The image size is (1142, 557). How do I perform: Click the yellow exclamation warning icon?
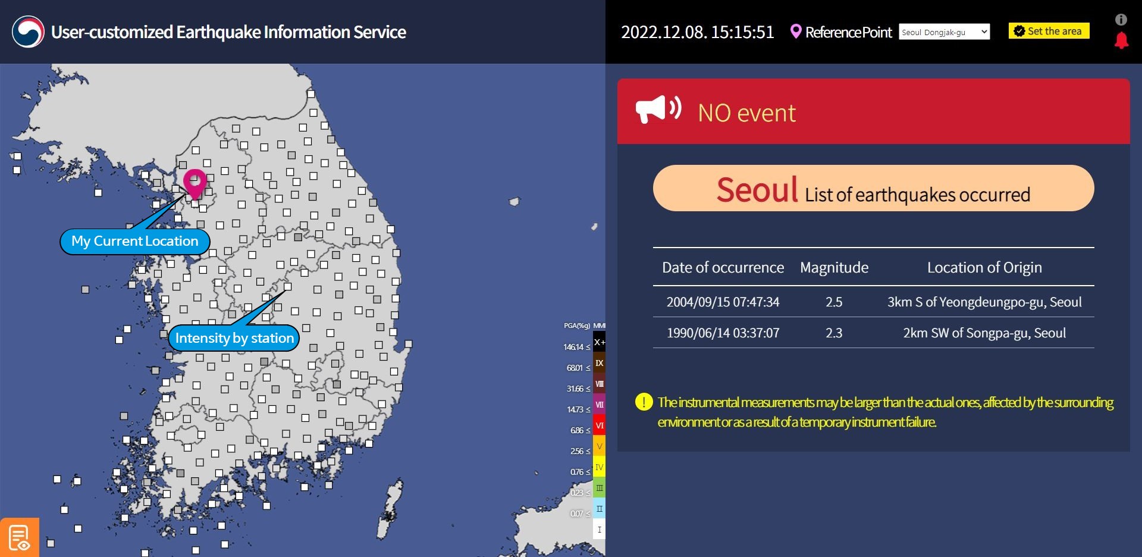pos(644,402)
